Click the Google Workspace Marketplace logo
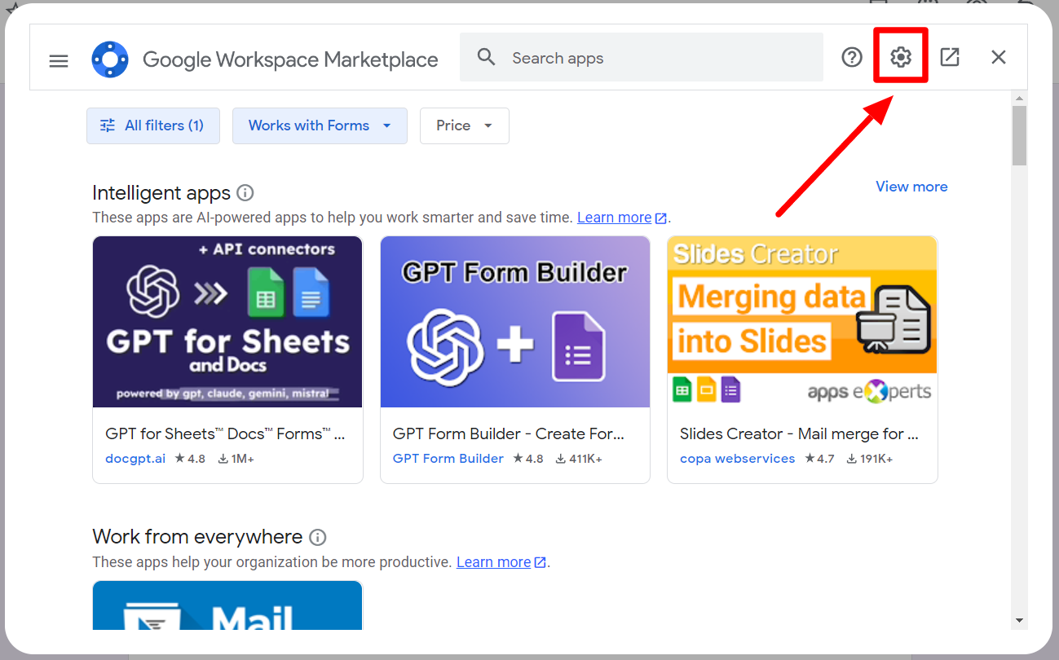This screenshot has height=660, width=1059. 110,59
